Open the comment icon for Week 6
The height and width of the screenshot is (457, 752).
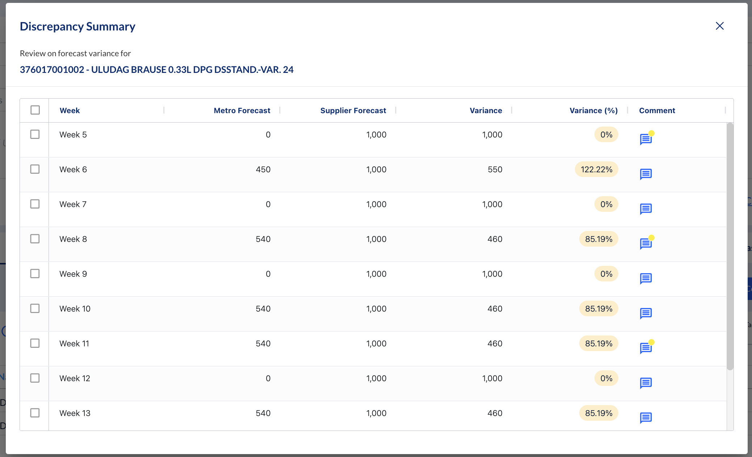[646, 174]
